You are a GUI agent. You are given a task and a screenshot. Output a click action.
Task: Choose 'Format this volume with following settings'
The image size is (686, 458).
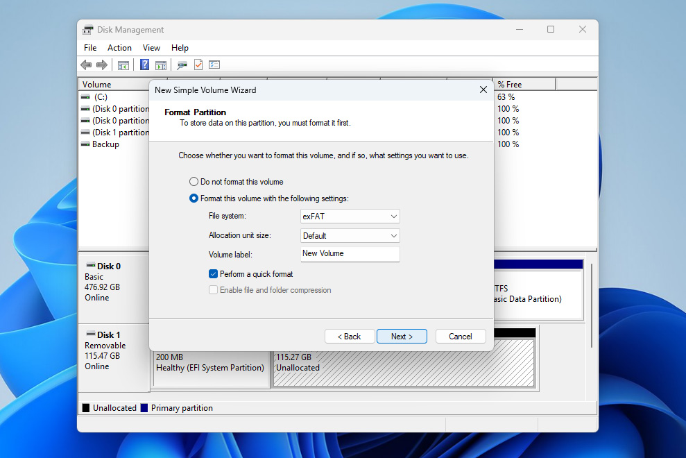click(194, 198)
